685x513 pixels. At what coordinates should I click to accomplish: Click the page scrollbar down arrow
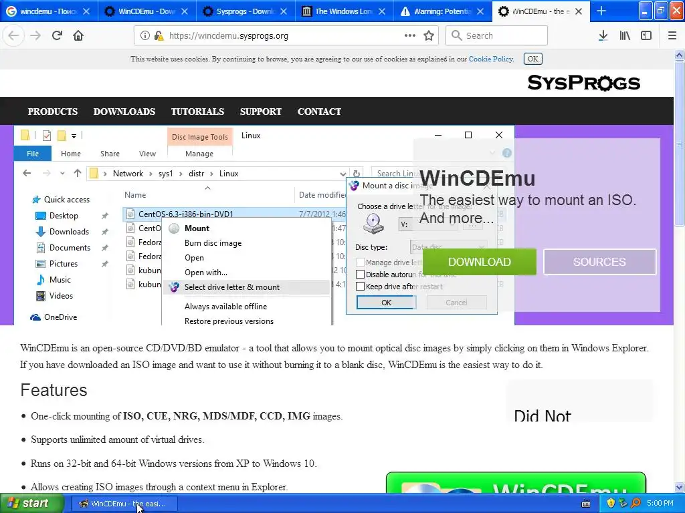coord(679,487)
